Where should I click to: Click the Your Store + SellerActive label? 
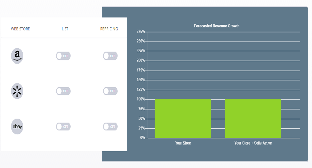tap(253, 143)
